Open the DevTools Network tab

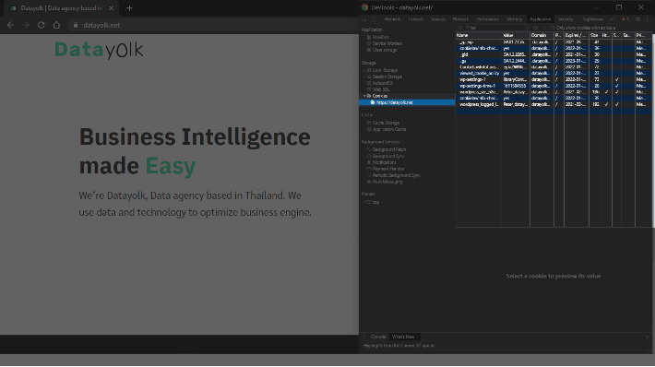point(460,19)
